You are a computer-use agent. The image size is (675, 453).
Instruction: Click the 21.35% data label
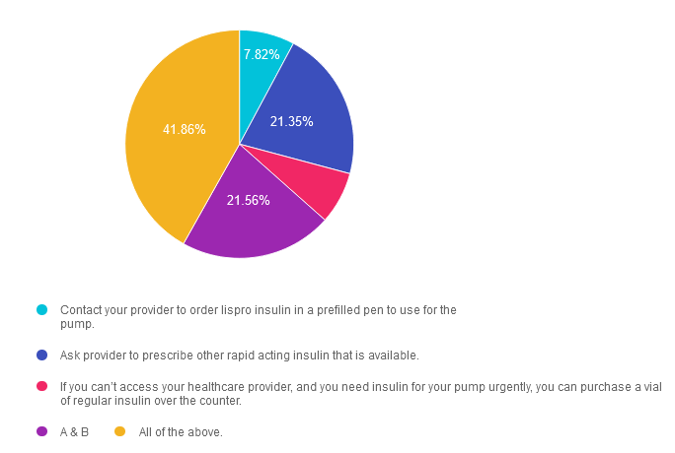click(292, 121)
